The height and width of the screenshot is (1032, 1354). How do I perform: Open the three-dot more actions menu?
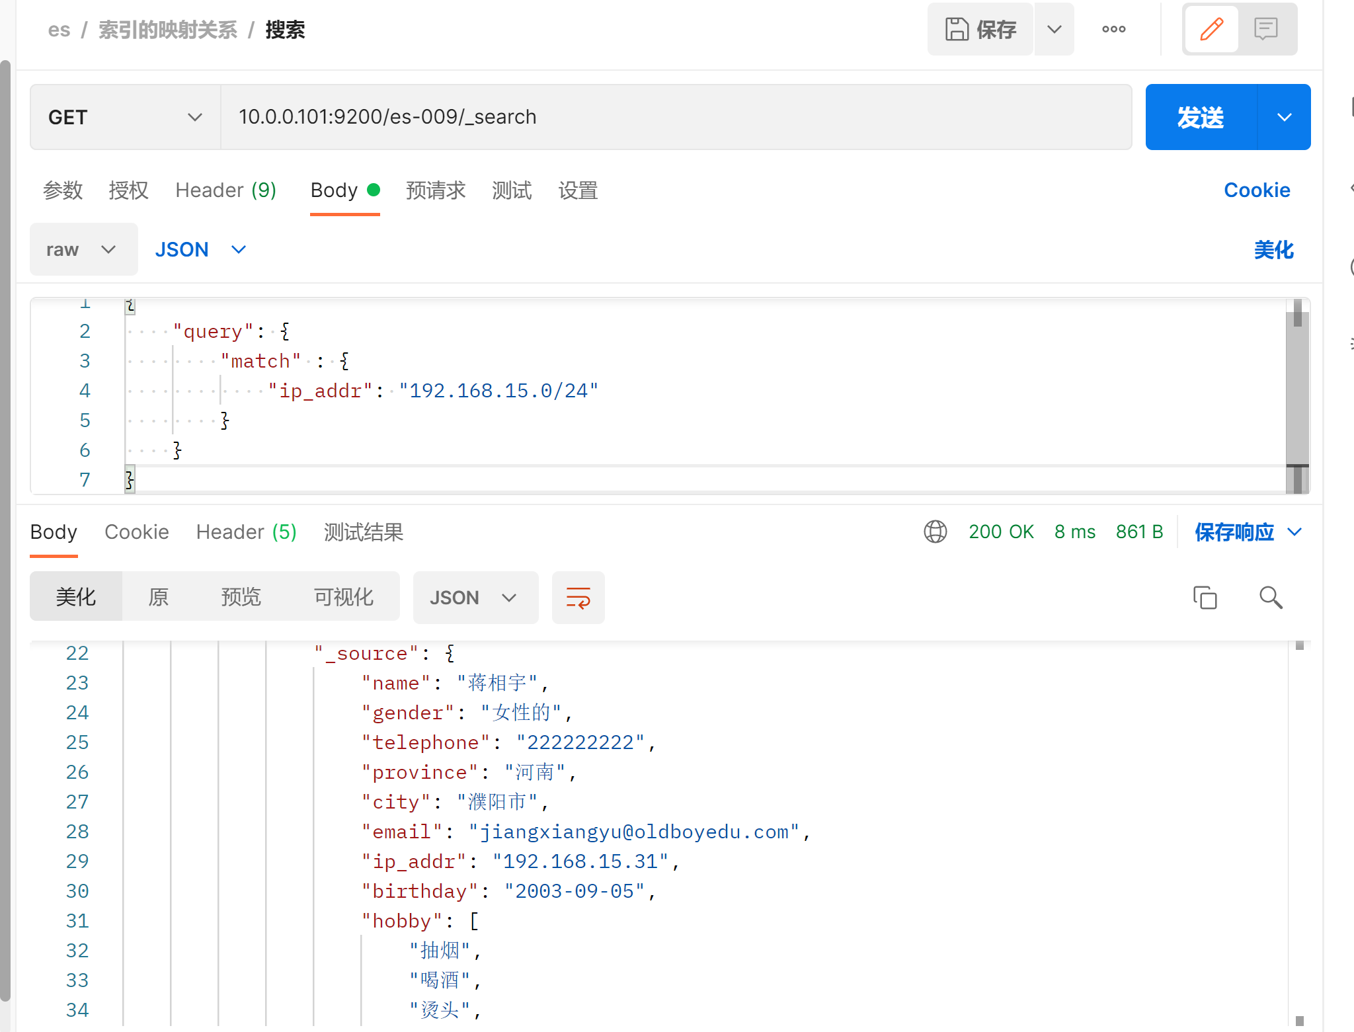[x=1114, y=29]
